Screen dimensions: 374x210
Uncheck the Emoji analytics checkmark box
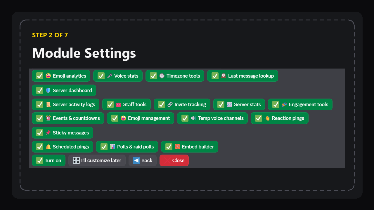pos(40,76)
